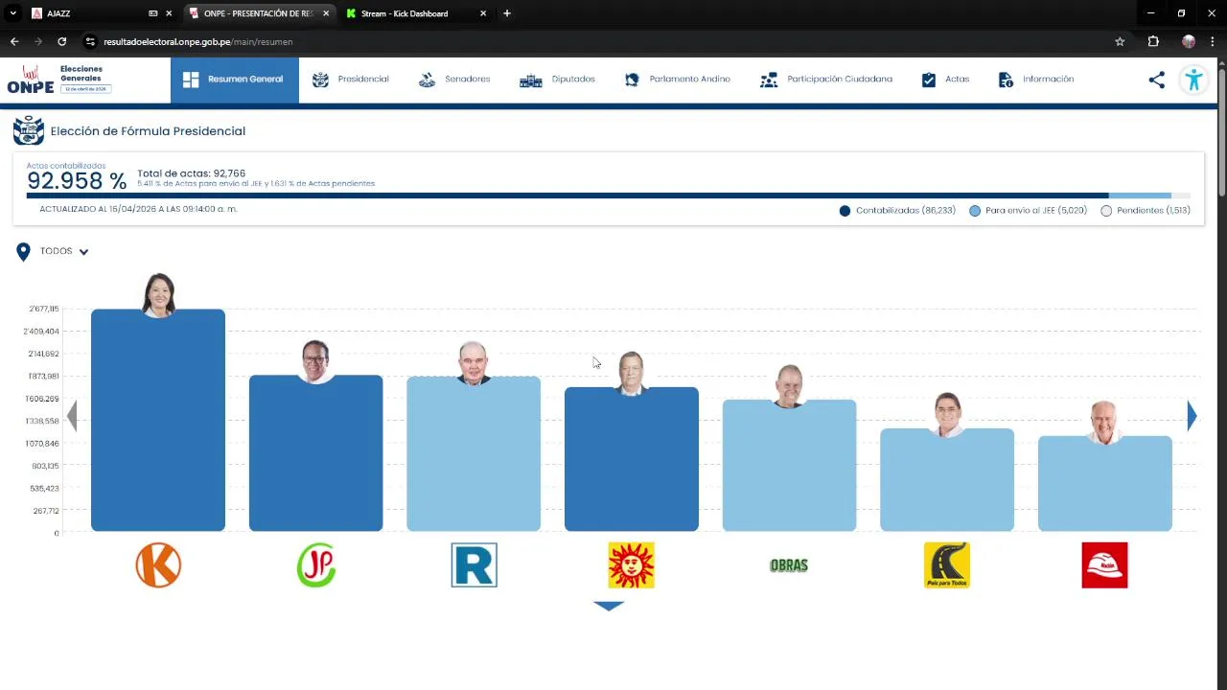
Task: Toggle the Contabilizadas legend marker
Action: click(845, 211)
